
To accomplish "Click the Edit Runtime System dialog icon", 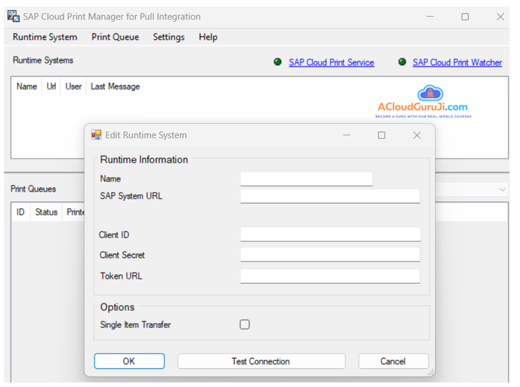I will (x=96, y=135).
